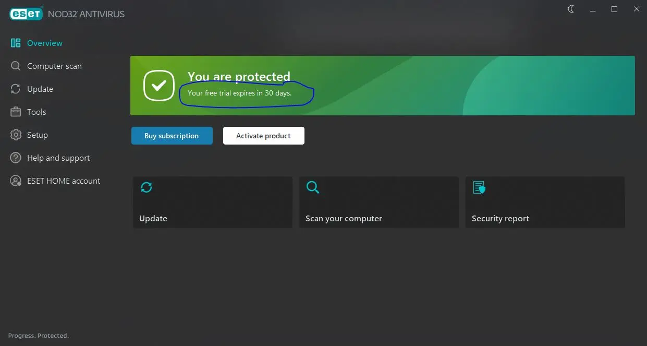Open Help and support
This screenshot has width=647, height=346.
[58, 158]
